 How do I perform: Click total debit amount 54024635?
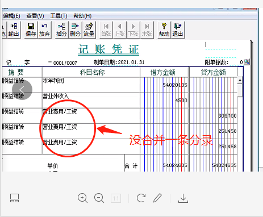click(175, 165)
